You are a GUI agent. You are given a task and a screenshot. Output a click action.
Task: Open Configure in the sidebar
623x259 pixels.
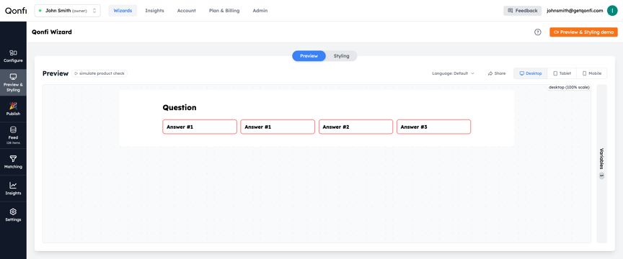13,56
